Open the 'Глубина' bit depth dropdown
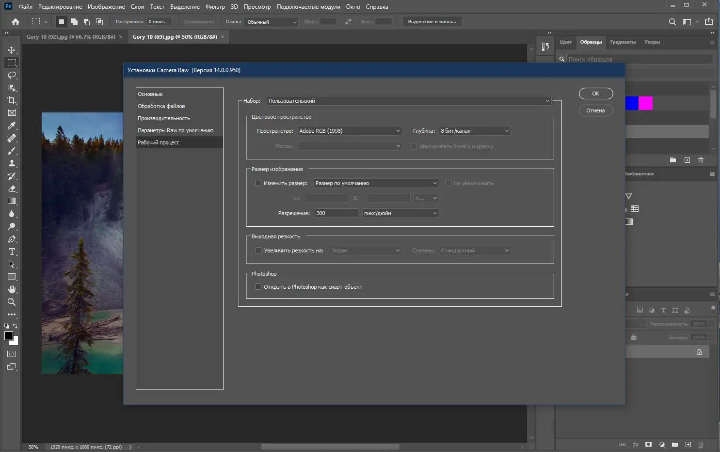The height and width of the screenshot is (452, 720). tap(474, 131)
